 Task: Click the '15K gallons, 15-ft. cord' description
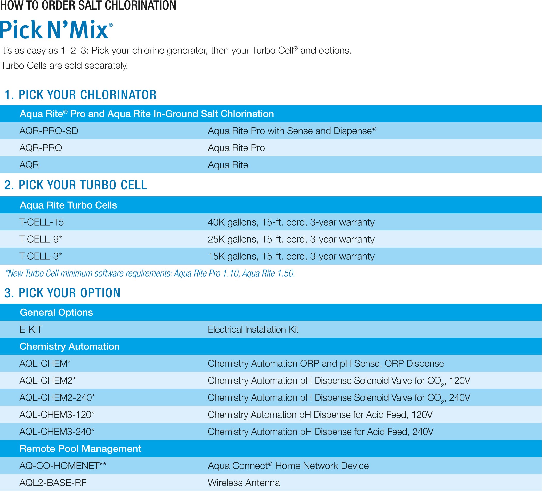coord(291,256)
